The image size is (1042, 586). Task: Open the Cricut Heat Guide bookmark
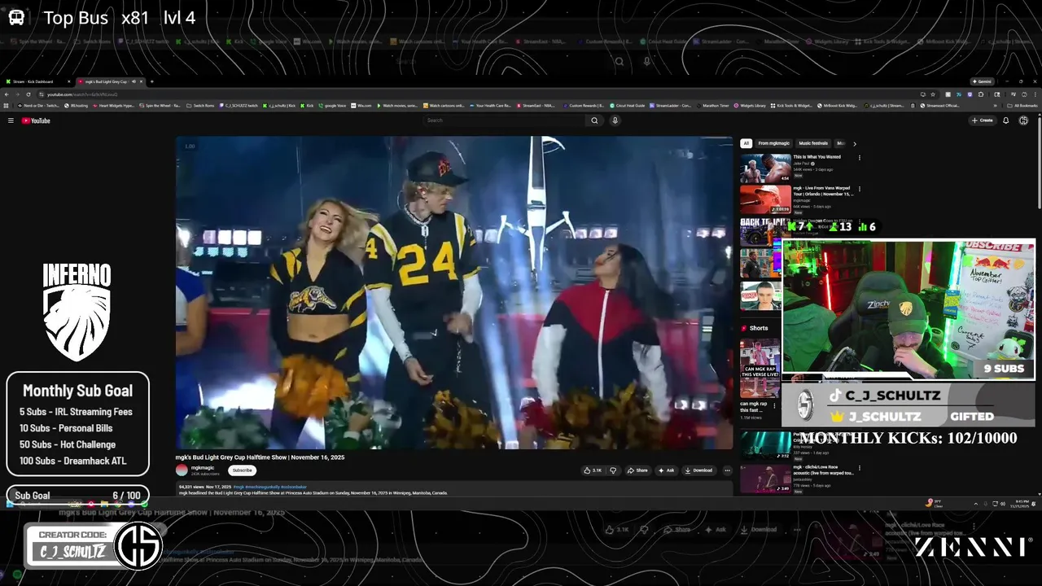point(628,106)
